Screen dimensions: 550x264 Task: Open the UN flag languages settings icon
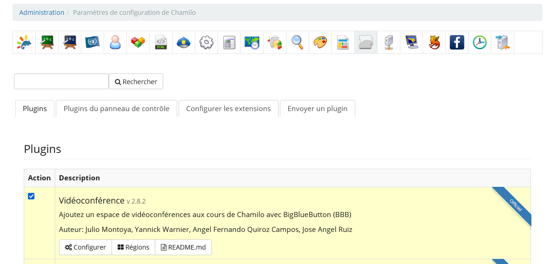93,42
